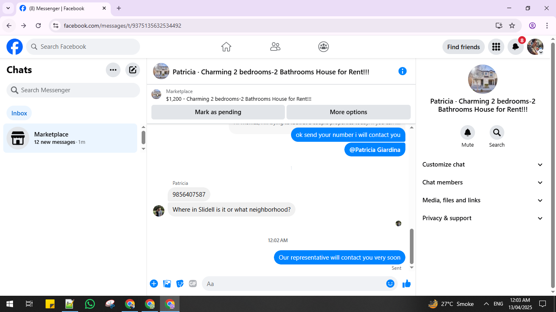The image size is (556, 312).
Task: Click the Mark as pending button
Action: pyautogui.click(x=218, y=112)
